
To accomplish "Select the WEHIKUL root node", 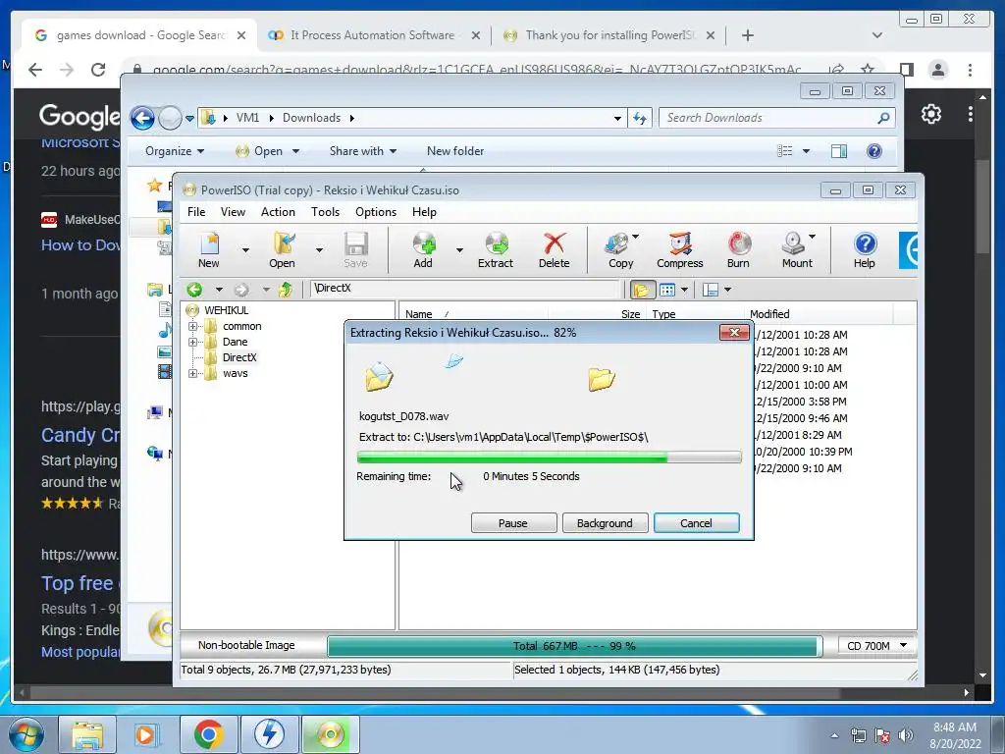I will tap(226, 310).
